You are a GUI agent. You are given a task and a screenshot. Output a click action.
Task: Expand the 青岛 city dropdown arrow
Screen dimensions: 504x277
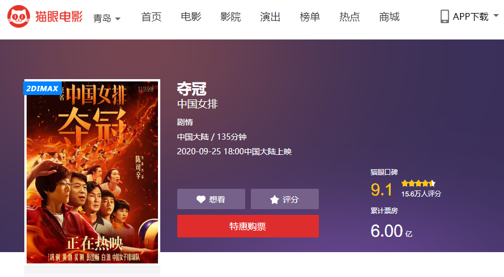tap(118, 19)
